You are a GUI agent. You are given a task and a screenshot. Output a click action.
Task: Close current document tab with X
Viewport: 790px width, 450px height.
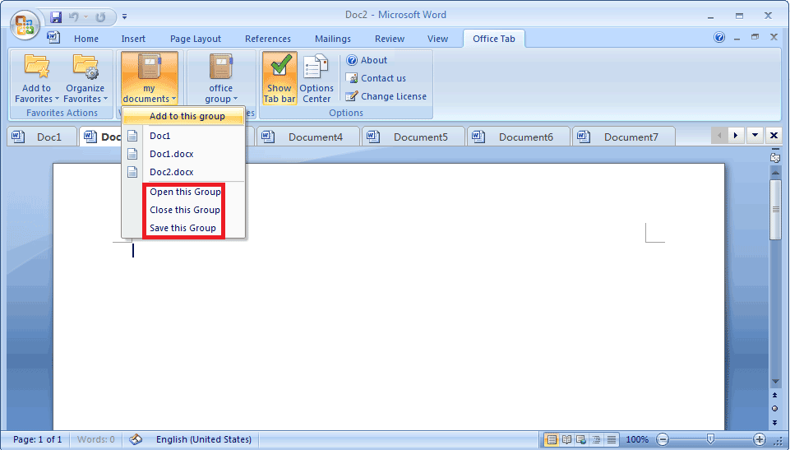(x=774, y=135)
